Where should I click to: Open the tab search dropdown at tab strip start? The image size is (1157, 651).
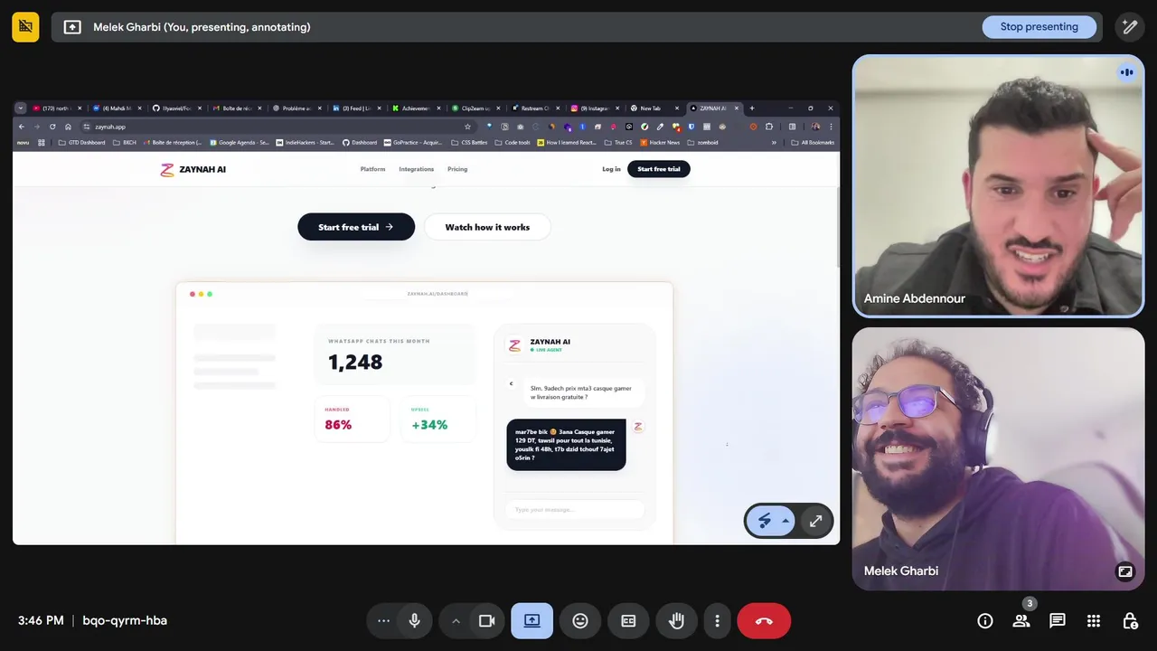point(21,108)
